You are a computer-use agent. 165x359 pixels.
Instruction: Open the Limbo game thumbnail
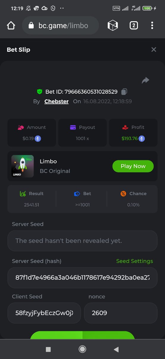23,166
